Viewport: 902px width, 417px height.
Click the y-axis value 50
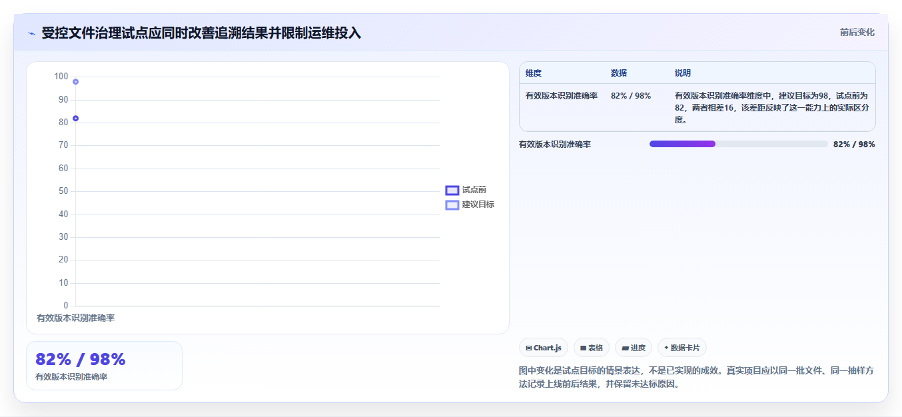pyautogui.click(x=63, y=191)
